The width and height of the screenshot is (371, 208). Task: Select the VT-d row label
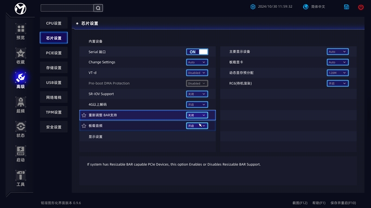click(x=92, y=73)
